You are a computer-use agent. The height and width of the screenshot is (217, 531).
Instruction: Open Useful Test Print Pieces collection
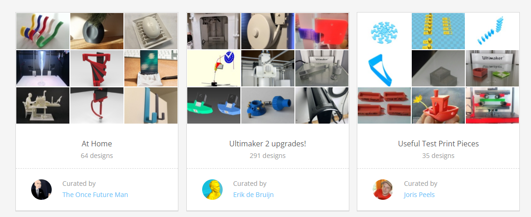point(438,144)
